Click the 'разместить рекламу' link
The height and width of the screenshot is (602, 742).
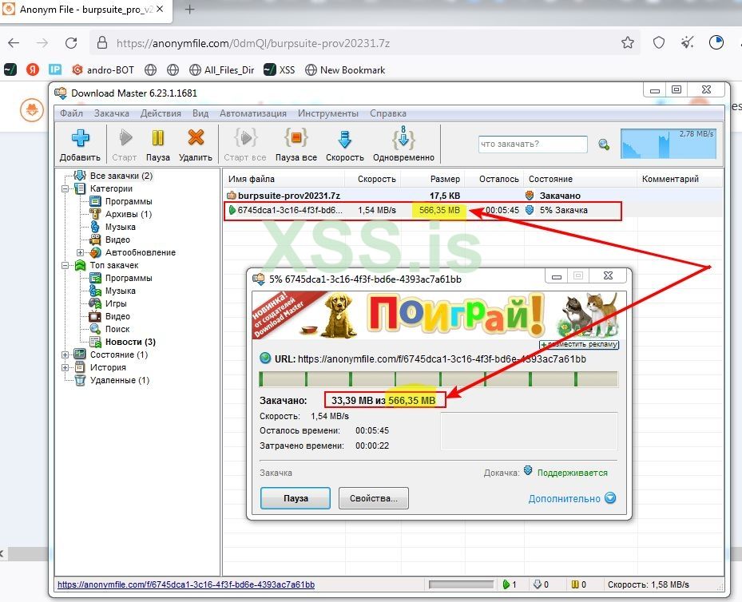pyautogui.click(x=579, y=344)
